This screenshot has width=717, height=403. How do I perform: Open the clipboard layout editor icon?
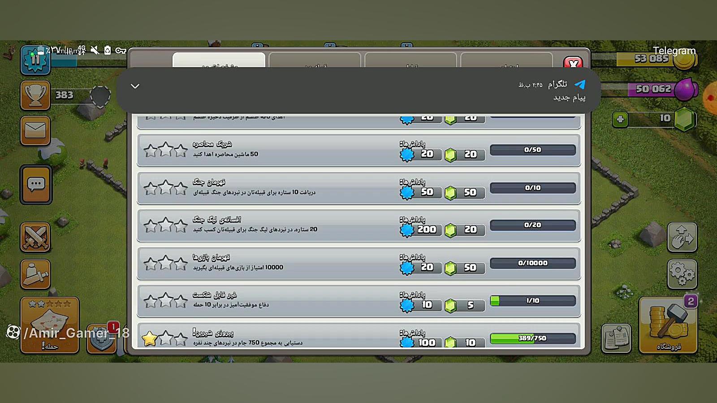pos(617,339)
